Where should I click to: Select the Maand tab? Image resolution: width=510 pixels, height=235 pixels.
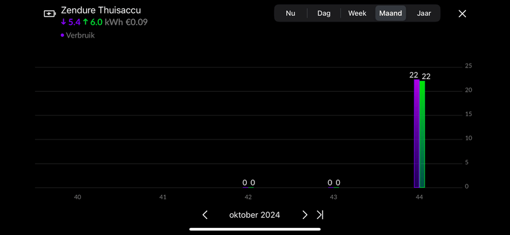click(x=391, y=13)
